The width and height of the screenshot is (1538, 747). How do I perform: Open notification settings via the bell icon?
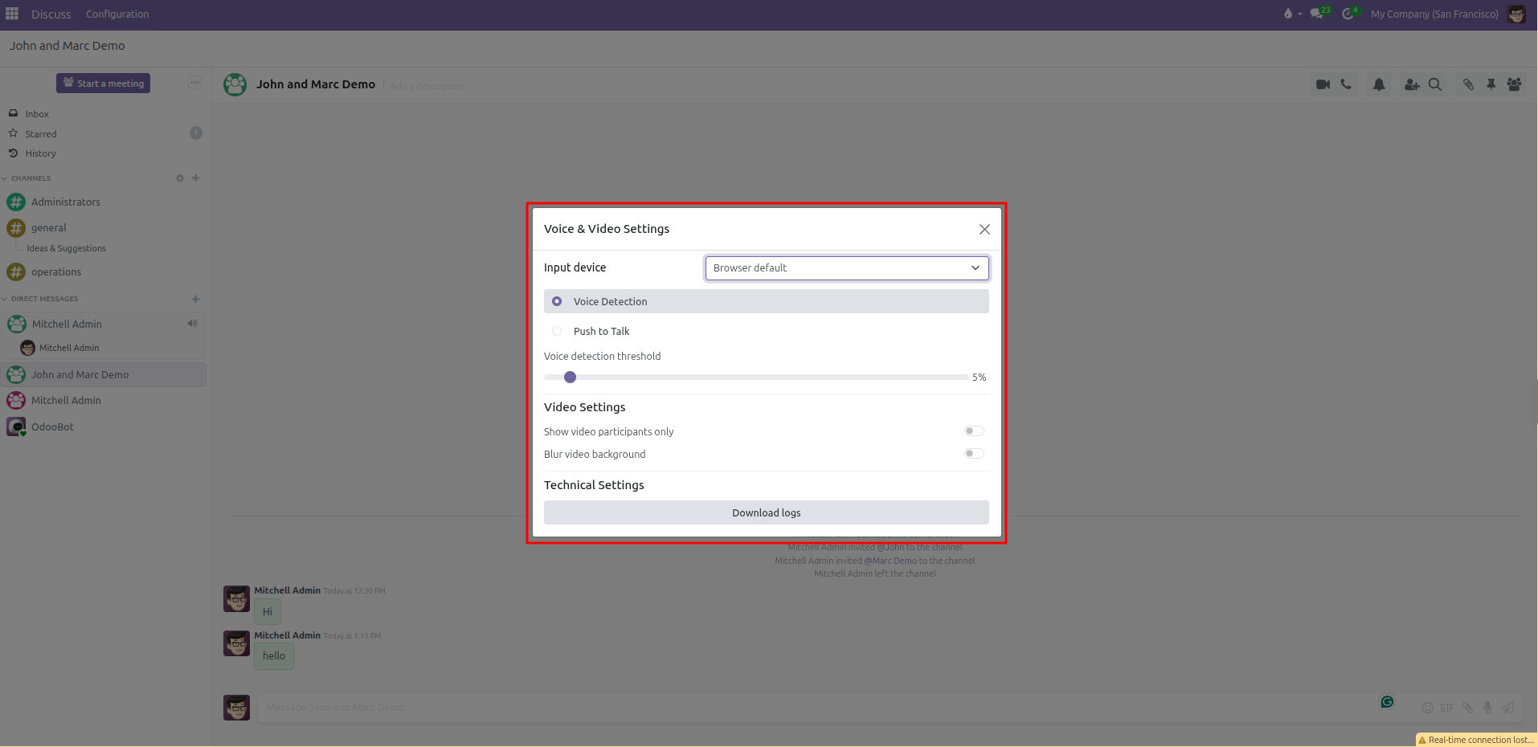[x=1379, y=84]
